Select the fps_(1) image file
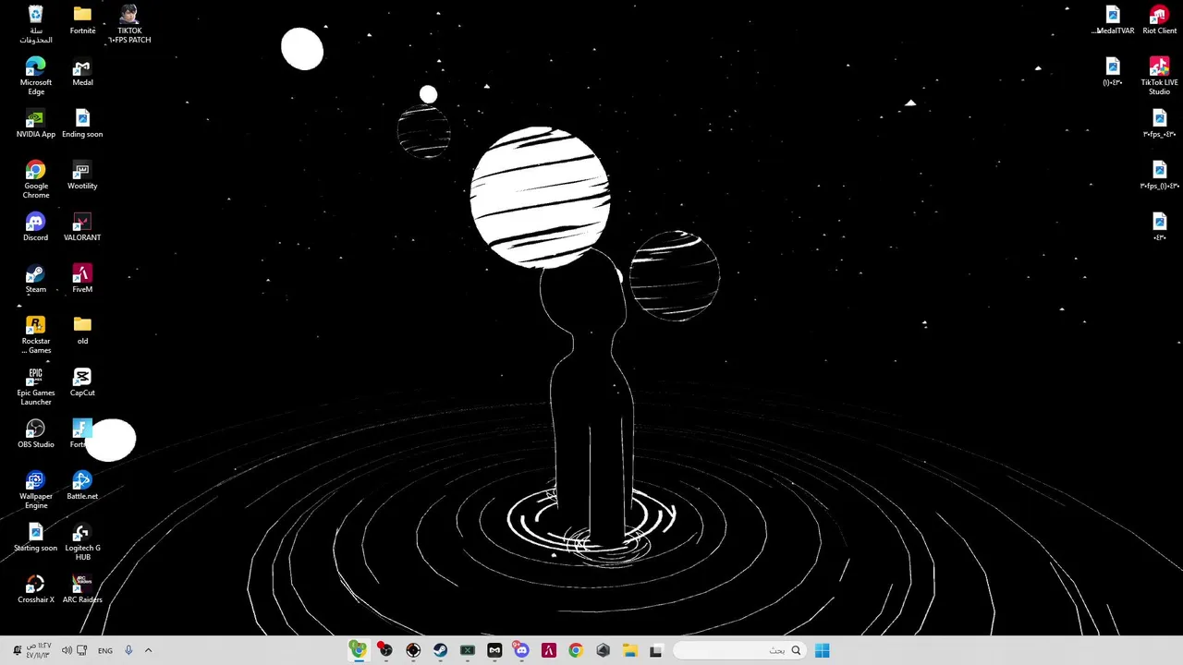 (x=1159, y=175)
